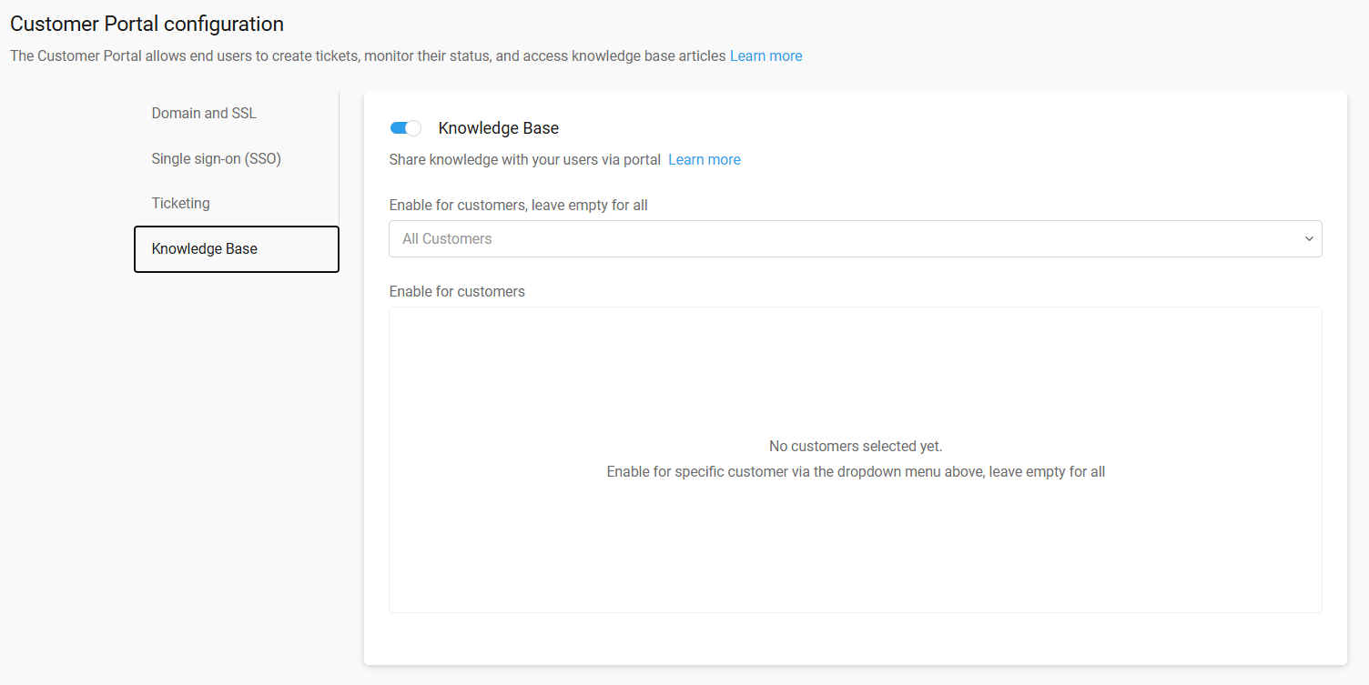Click the dropdown chevron on customer selector
The image size is (1369, 685).
(1309, 238)
